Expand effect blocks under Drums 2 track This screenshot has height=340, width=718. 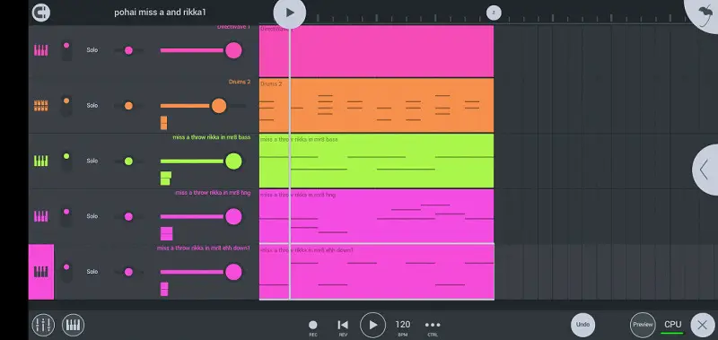(163, 123)
